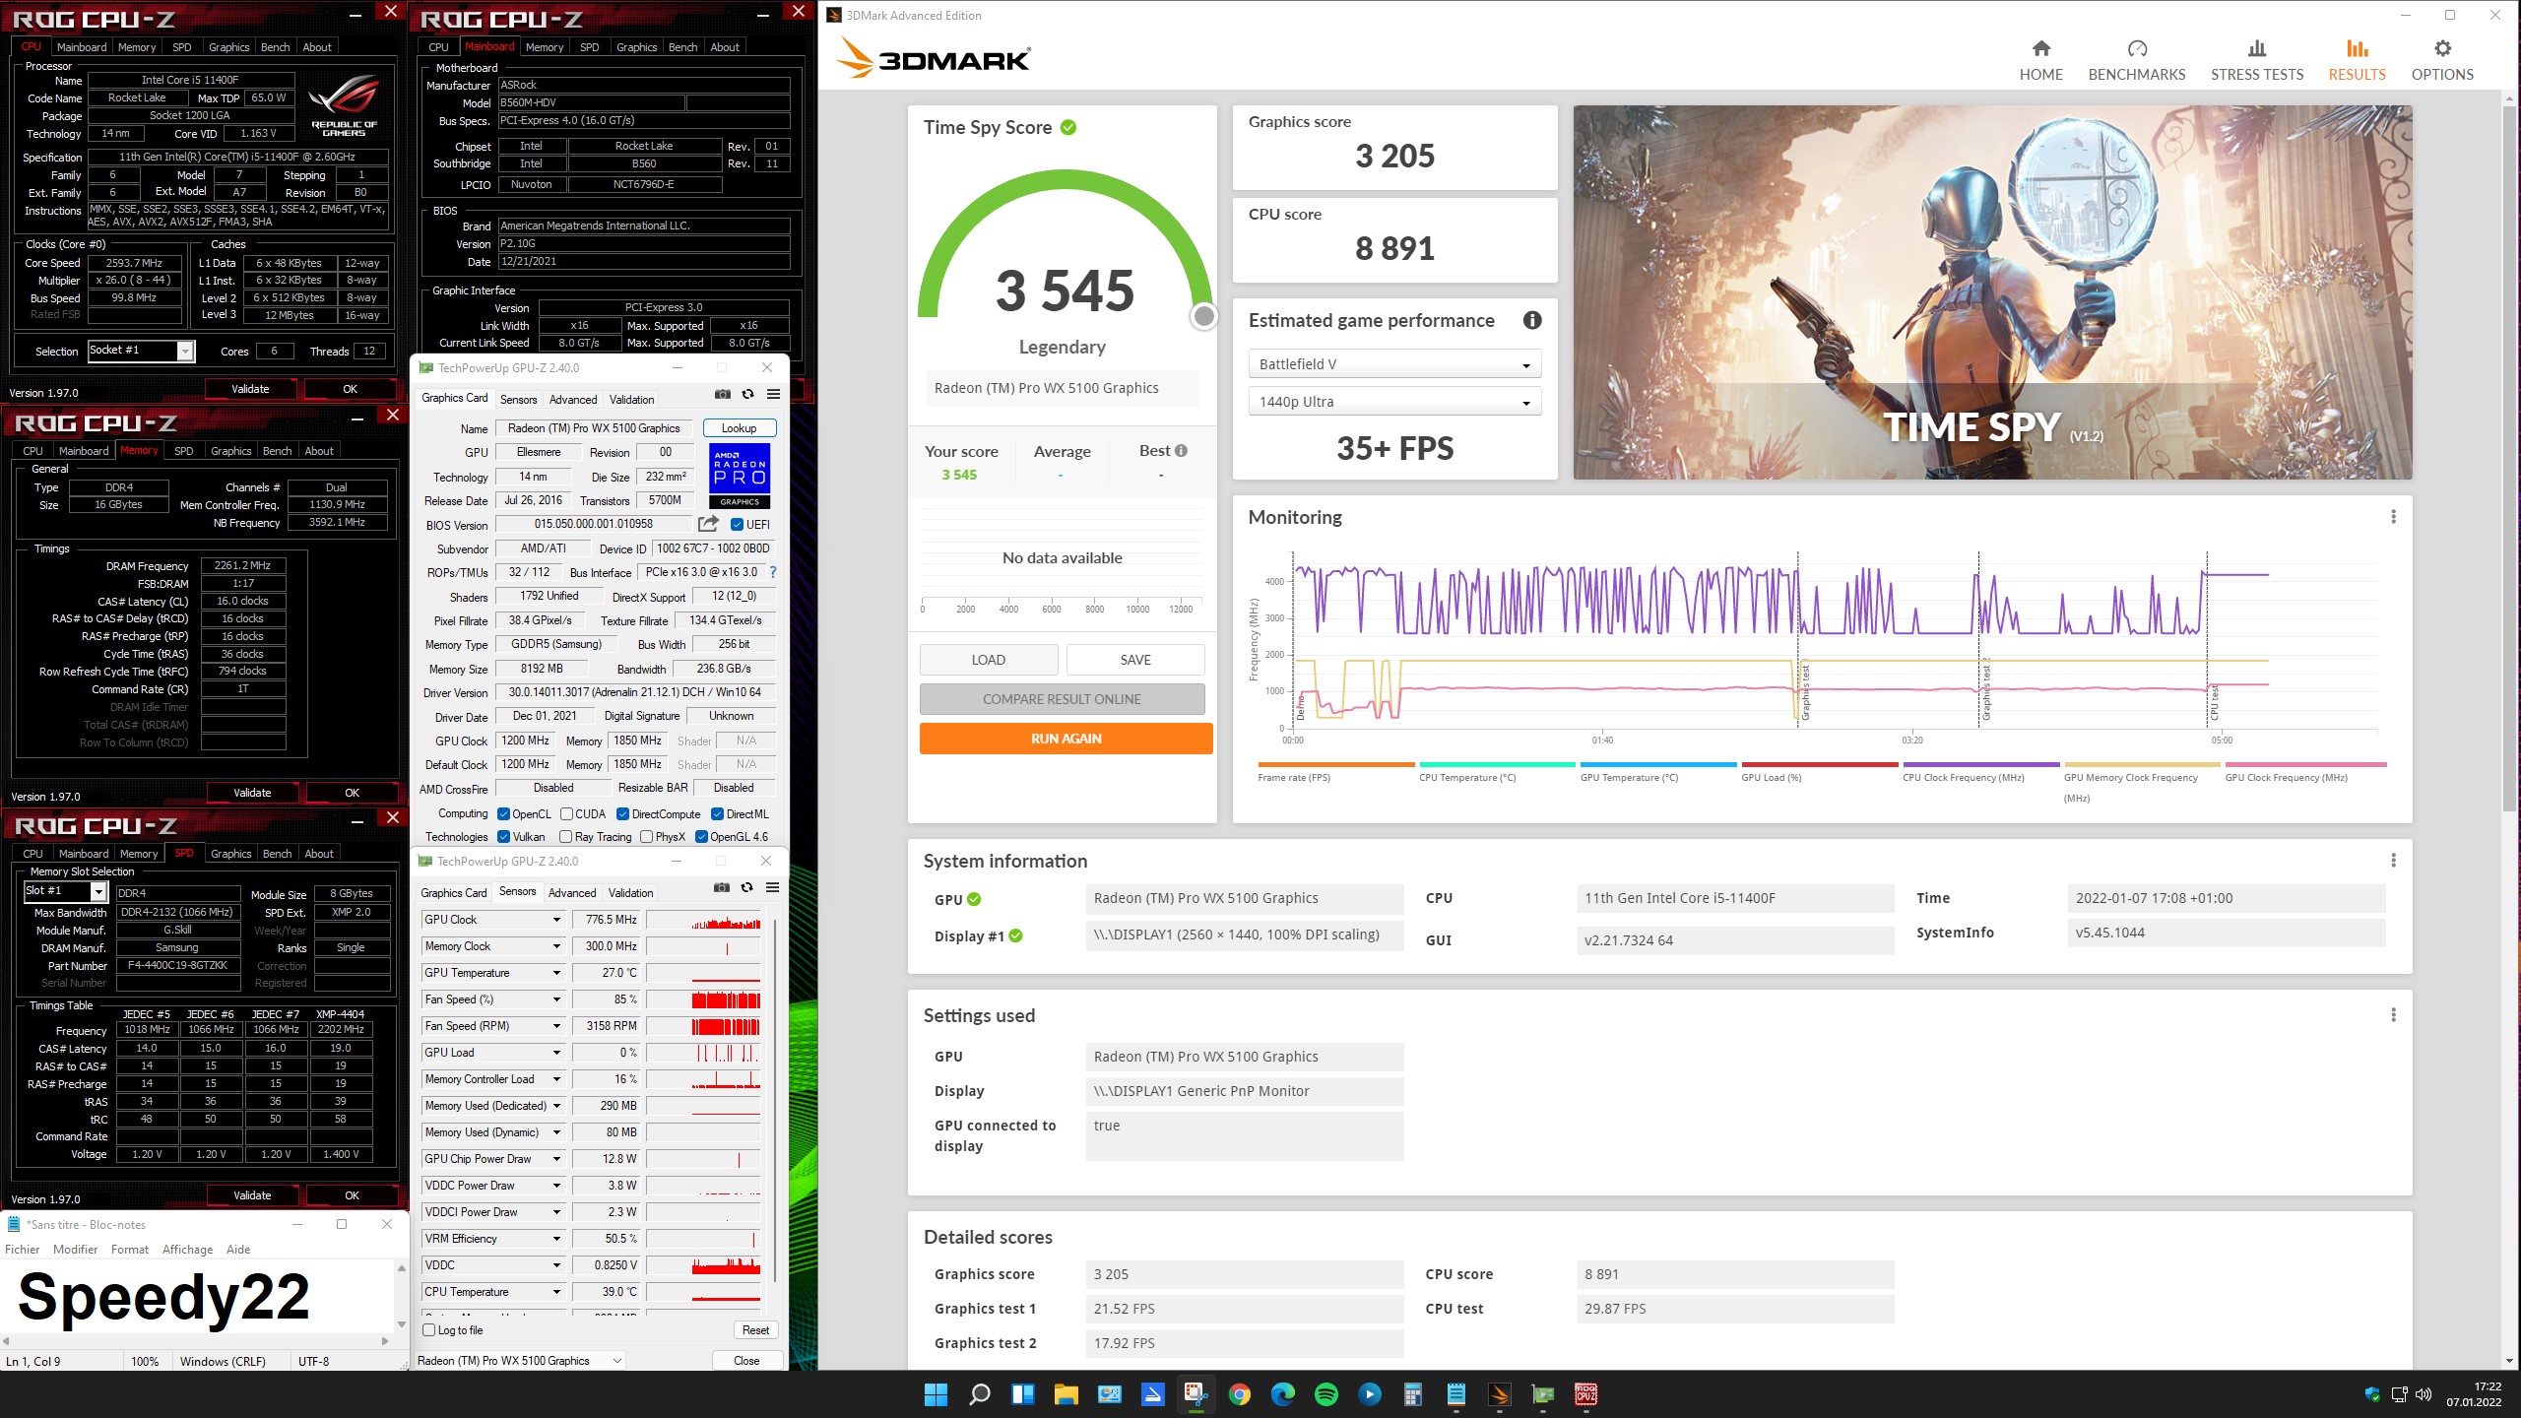Open the Battlefield V game dropdown
The width and height of the screenshot is (2521, 1418).
click(x=1394, y=364)
